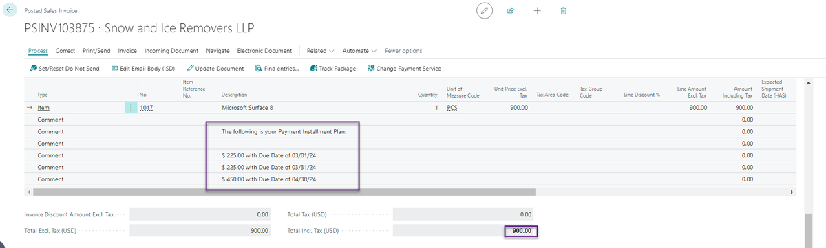
Task: Open the Incoming Document menu
Action: 171,51
